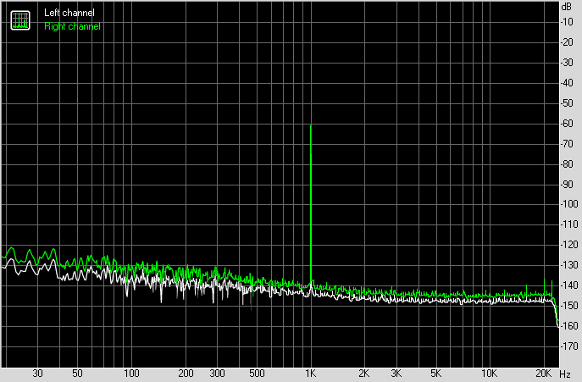
Task: Click the dB unit label
Action: coord(566,8)
